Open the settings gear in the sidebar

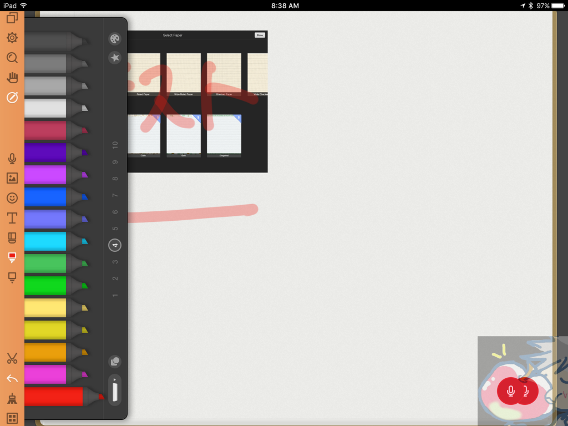click(x=12, y=38)
